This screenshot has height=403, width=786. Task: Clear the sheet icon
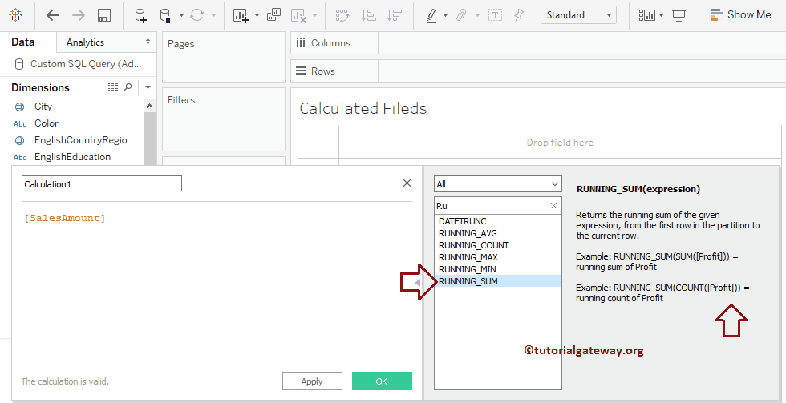[x=298, y=15]
